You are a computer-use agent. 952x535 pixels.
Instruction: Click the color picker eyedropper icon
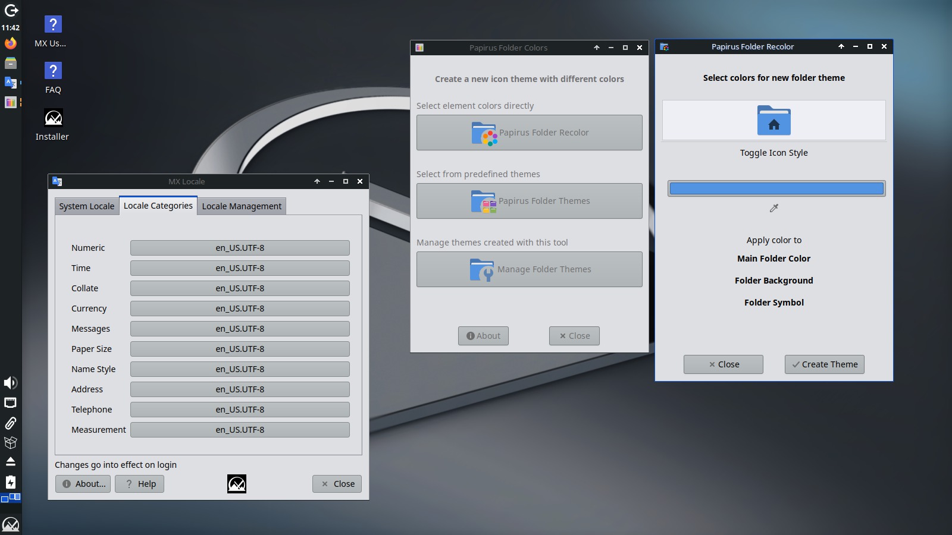pyautogui.click(x=774, y=208)
